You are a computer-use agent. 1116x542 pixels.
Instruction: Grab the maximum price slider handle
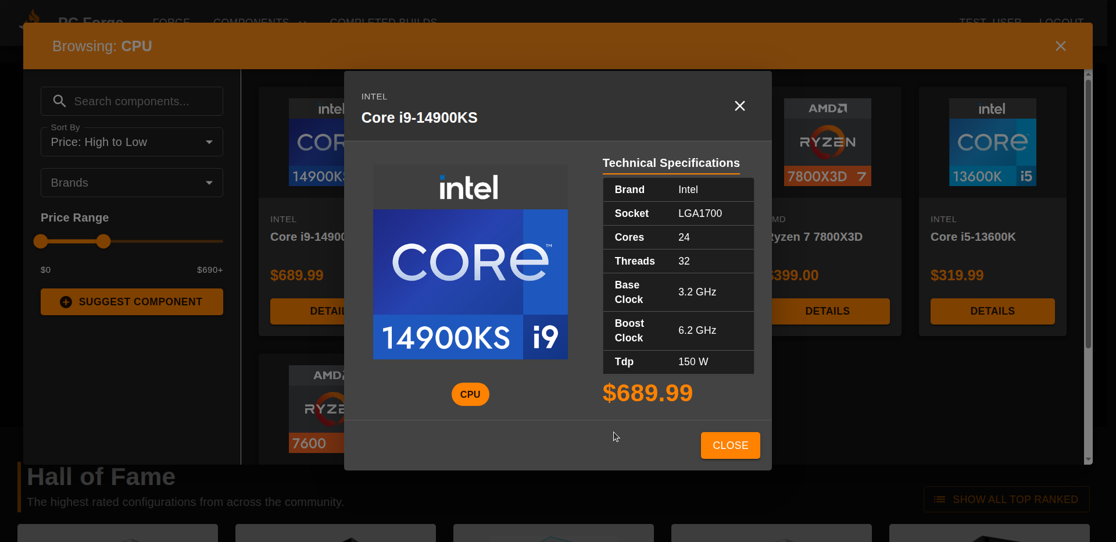pos(103,241)
